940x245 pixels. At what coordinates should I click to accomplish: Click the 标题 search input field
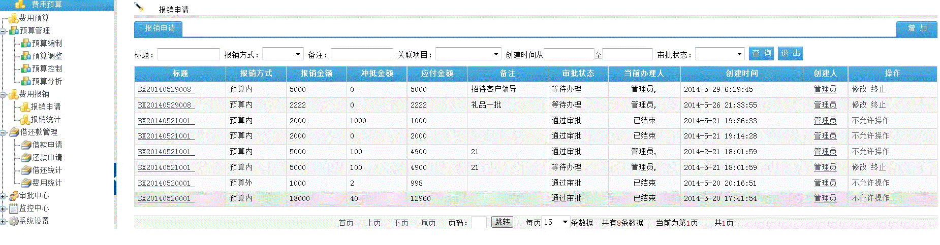[x=189, y=54]
